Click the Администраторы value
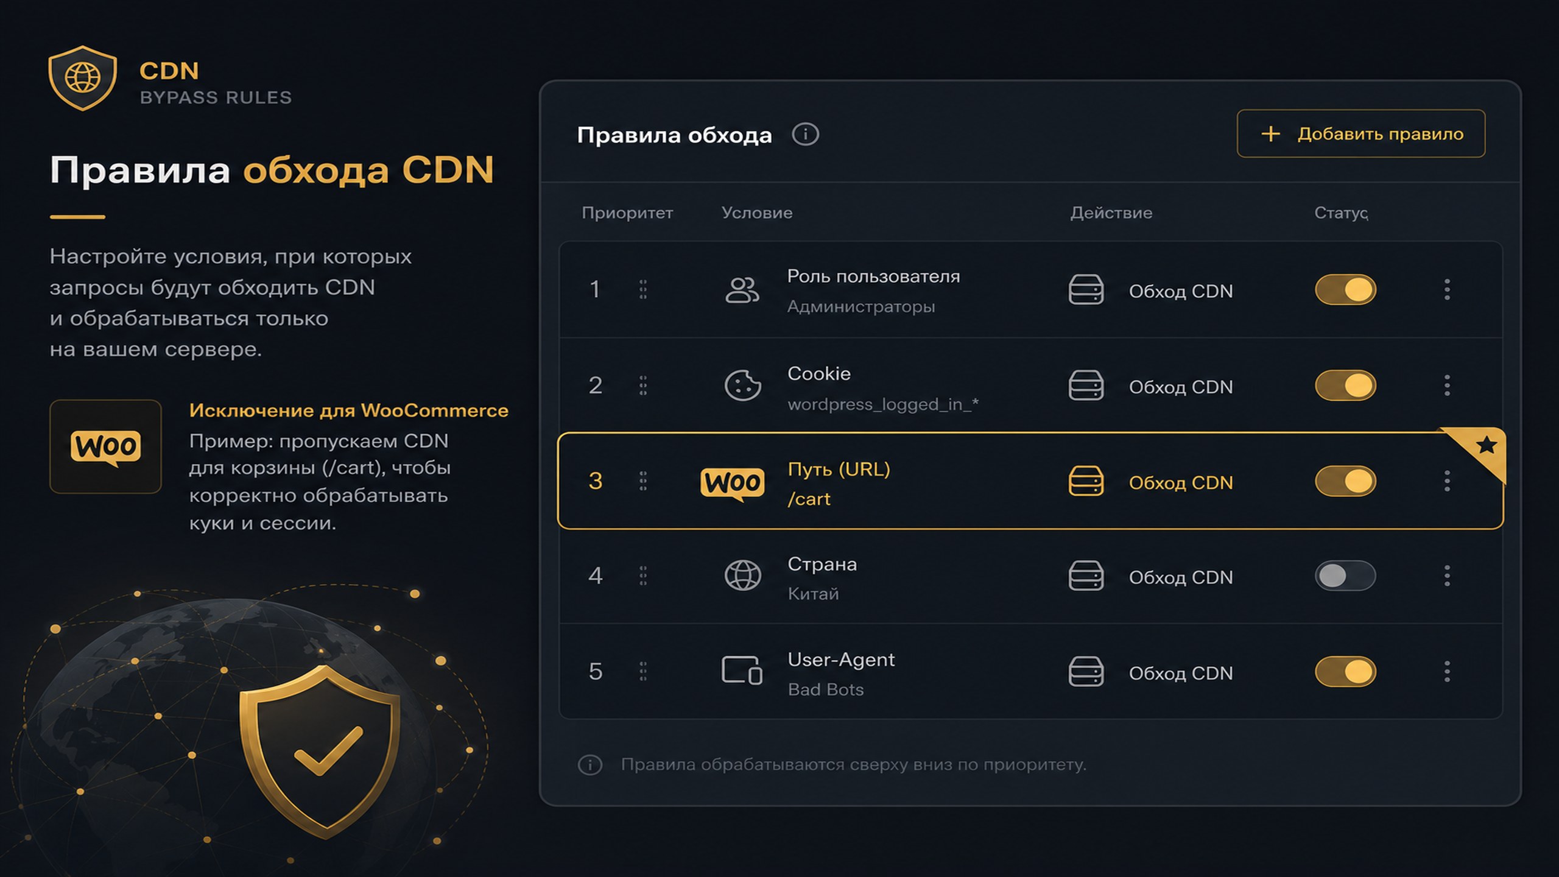1559x877 pixels. coord(861,307)
